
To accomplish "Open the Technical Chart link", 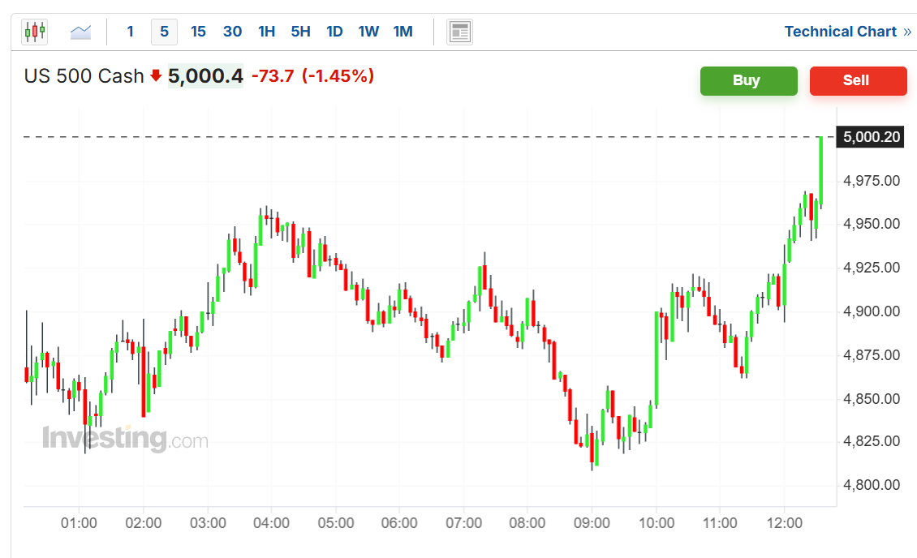I will [x=847, y=32].
